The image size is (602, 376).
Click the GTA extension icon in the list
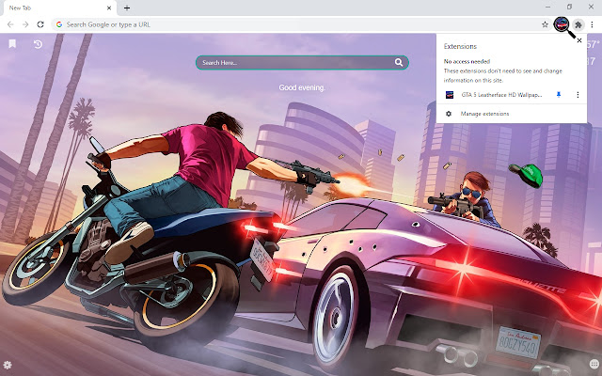(450, 95)
